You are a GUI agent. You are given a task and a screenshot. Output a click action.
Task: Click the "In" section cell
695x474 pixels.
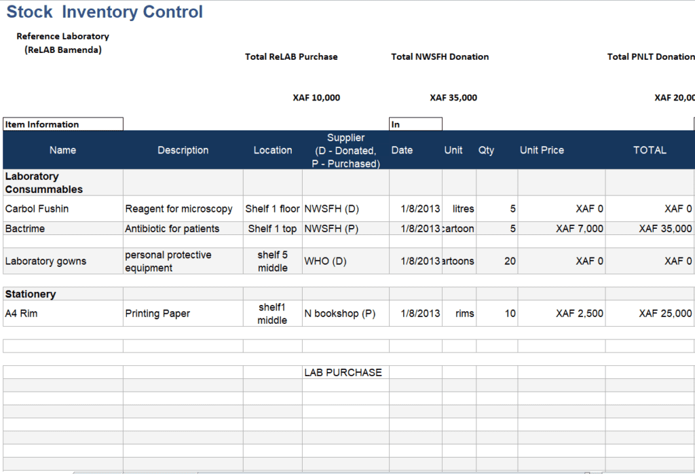(x=415, y=124)
